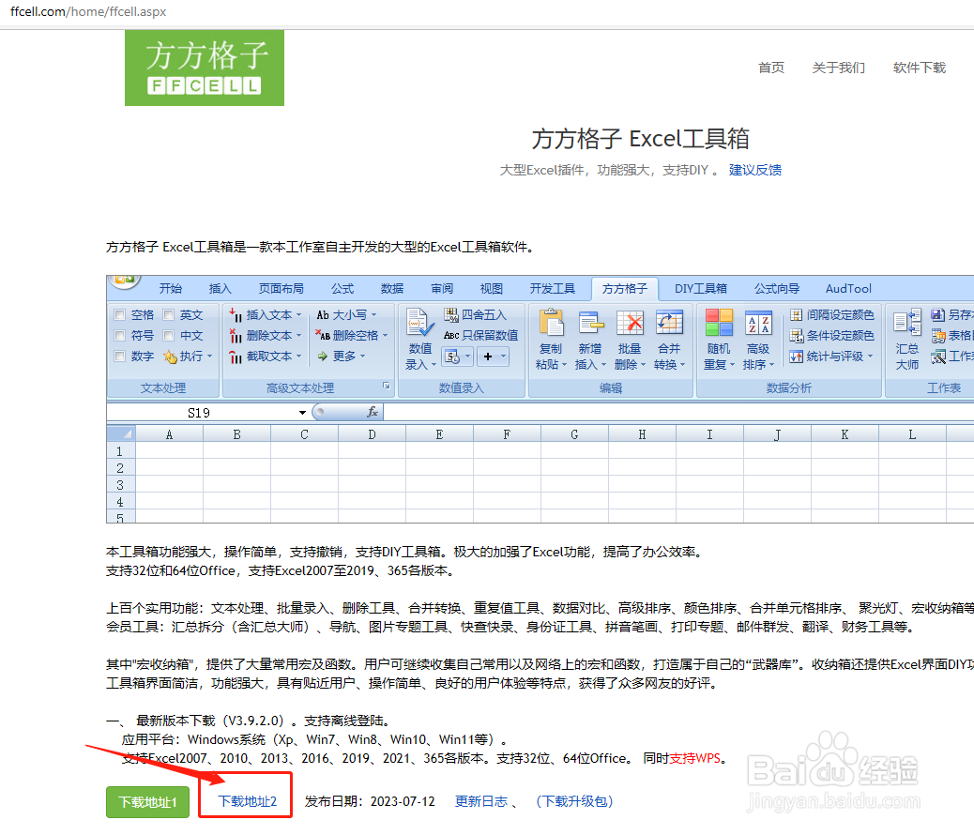
Task: Open the Name Box dropdown beside S19
Action: click(302, 413)
